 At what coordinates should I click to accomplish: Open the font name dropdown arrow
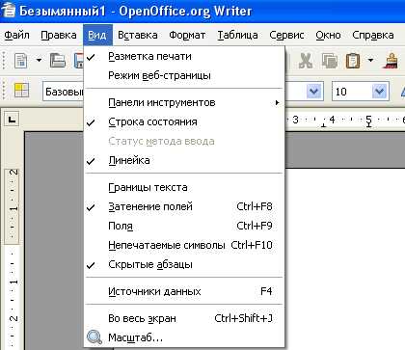click(314, 92)
